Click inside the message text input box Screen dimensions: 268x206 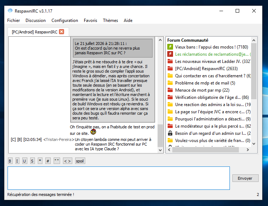[119, 178]
